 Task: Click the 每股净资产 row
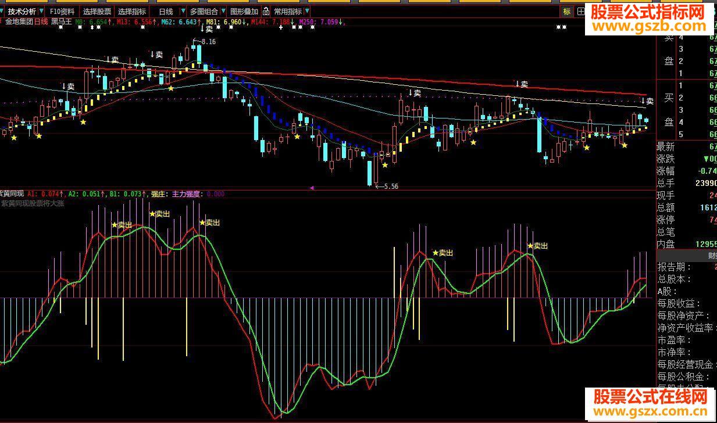pos(687,316)
